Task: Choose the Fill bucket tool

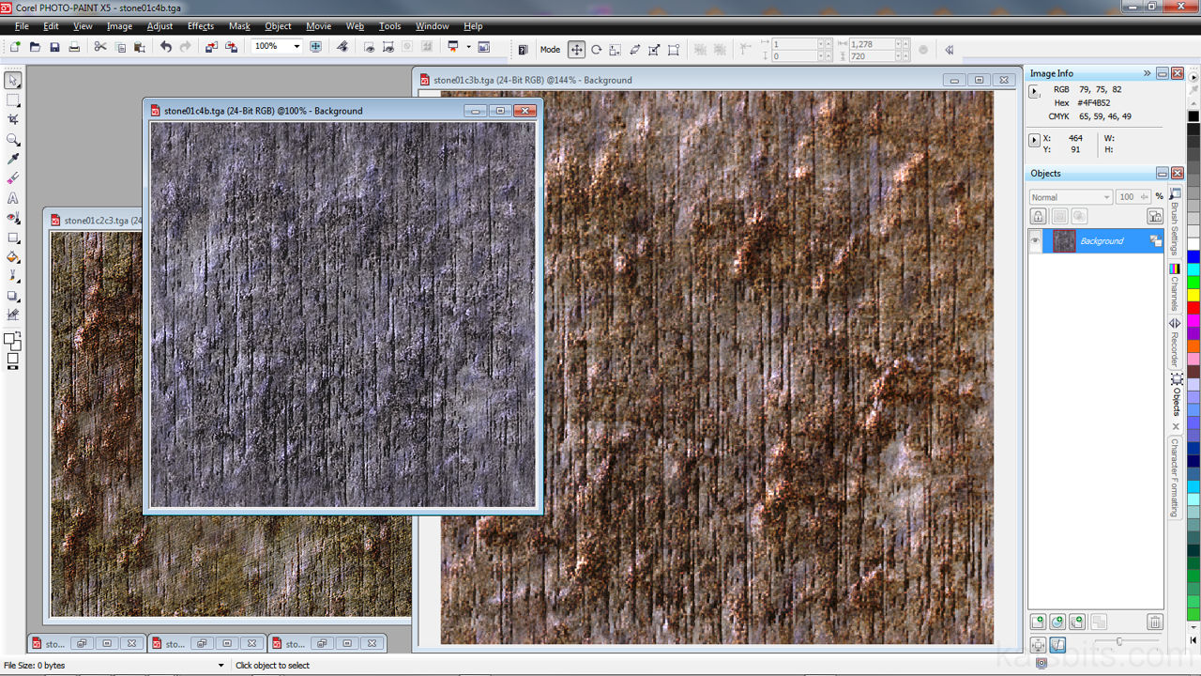Action: pos(13,257)
